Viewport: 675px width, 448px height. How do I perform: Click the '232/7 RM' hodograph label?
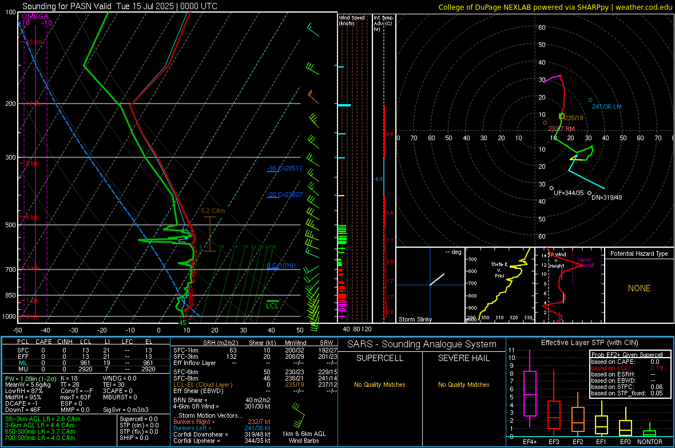point(561,129)
